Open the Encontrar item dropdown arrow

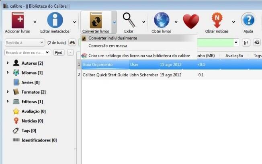pyautogui.click(x=47, y=53)
